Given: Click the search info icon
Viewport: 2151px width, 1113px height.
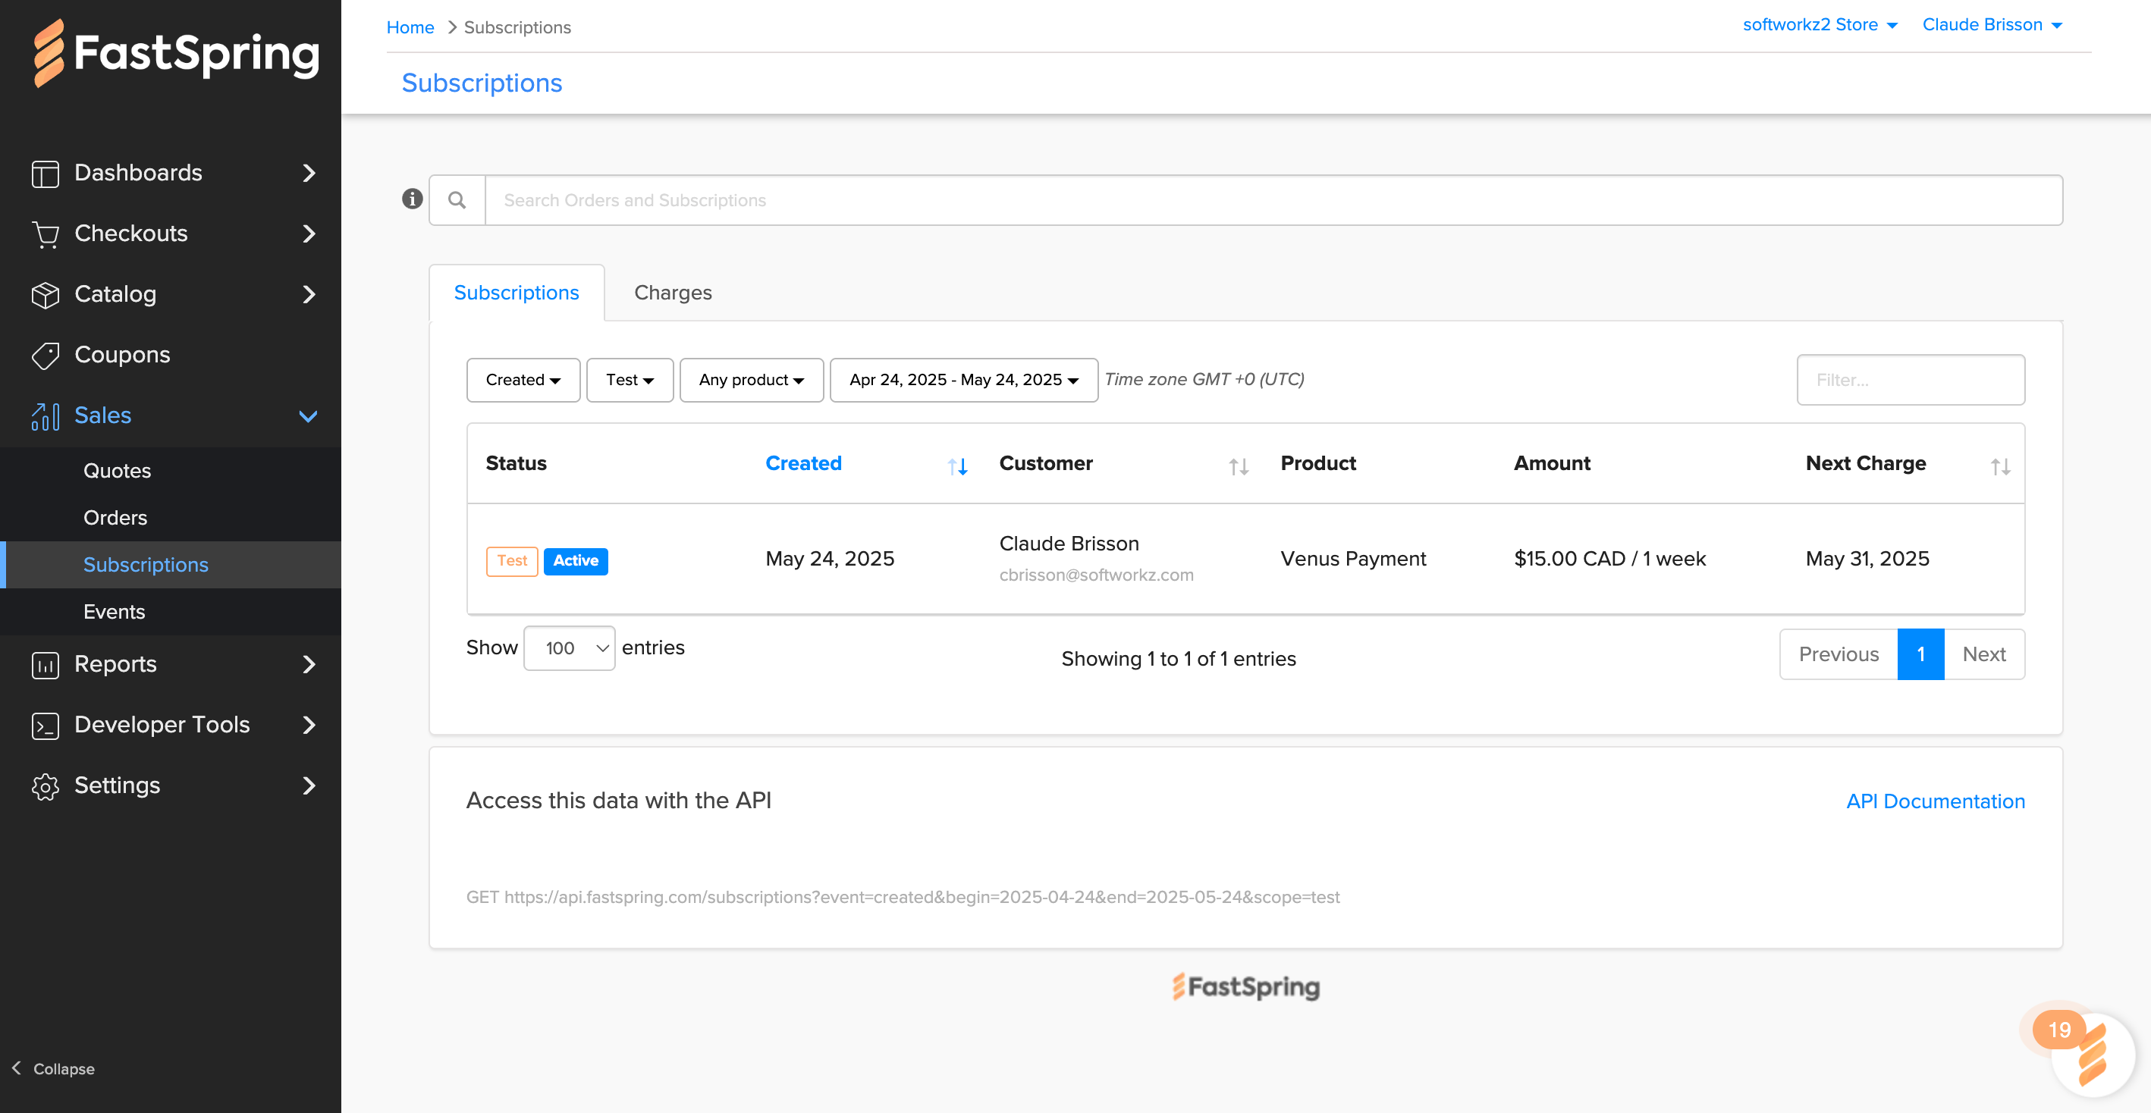Looking at the screenshot, I should point(412,199).
